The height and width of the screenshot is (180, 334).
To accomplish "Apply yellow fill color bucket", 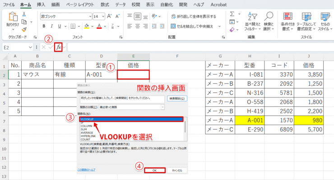I will coord(87,26).
